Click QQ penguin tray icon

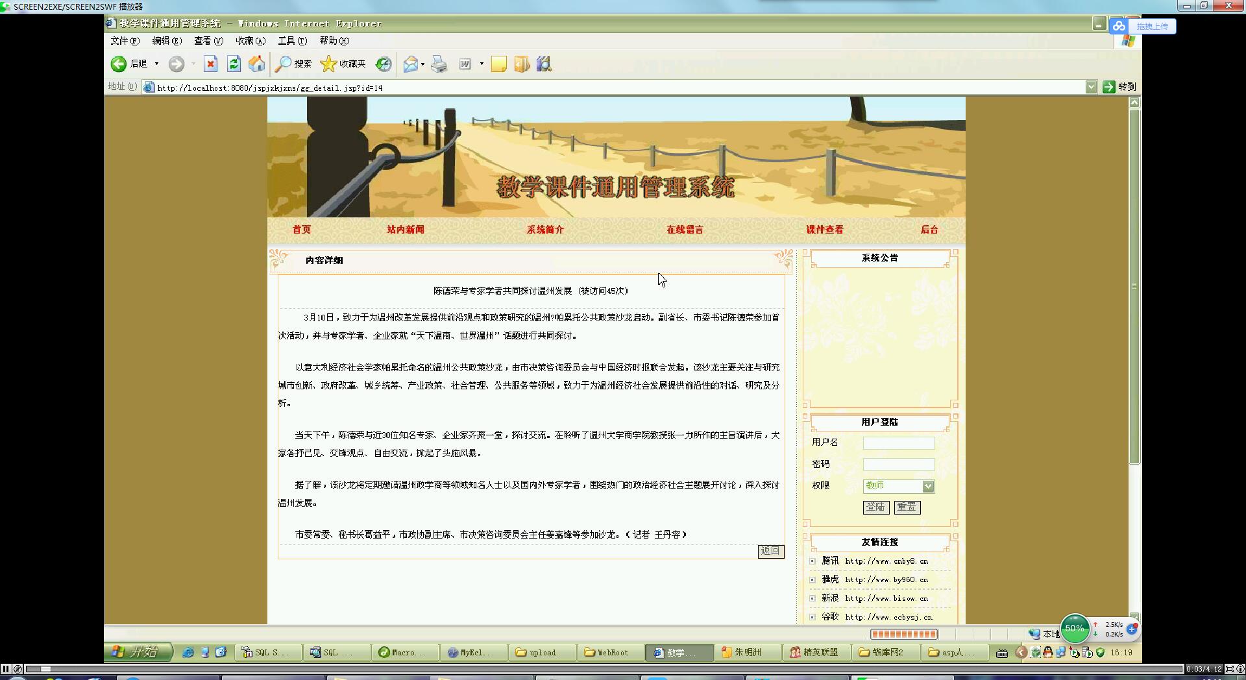click(1047, 653)
